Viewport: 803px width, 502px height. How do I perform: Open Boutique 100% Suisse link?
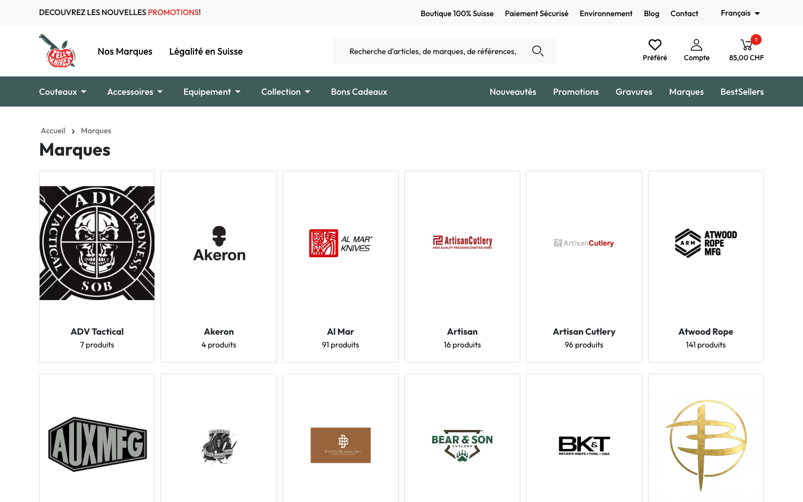click(x=457, y=13)
